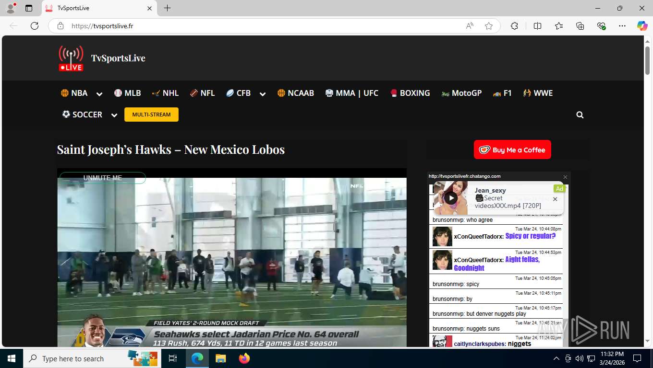The width and height of the screenshot is (653, 368).
Task: Expand the SOCCER submenu arrow
Action: click(x=114, y=115)
